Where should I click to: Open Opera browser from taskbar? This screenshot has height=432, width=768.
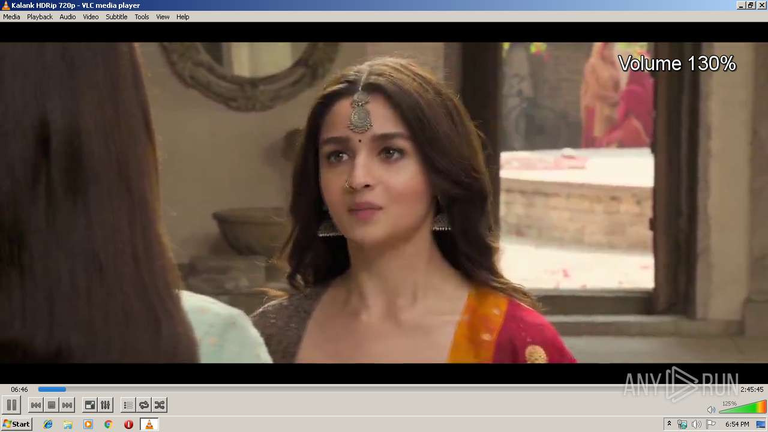128,424
